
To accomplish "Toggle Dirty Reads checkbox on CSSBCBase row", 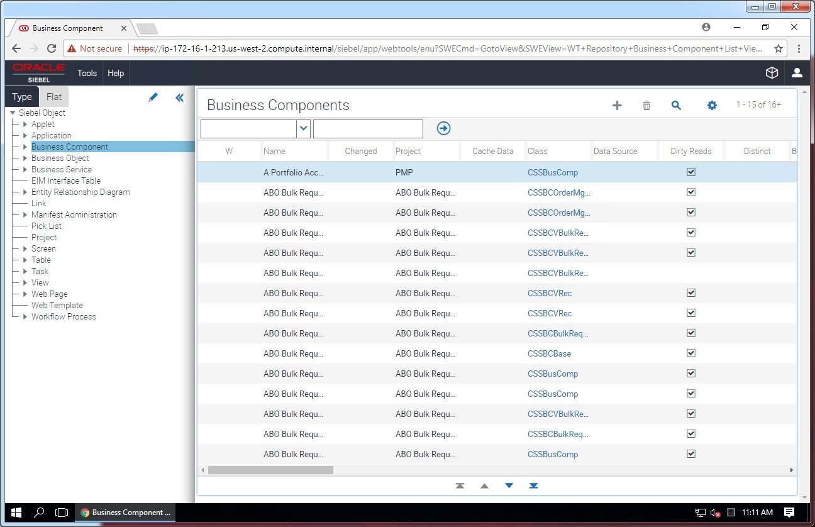I will point(691,353).
